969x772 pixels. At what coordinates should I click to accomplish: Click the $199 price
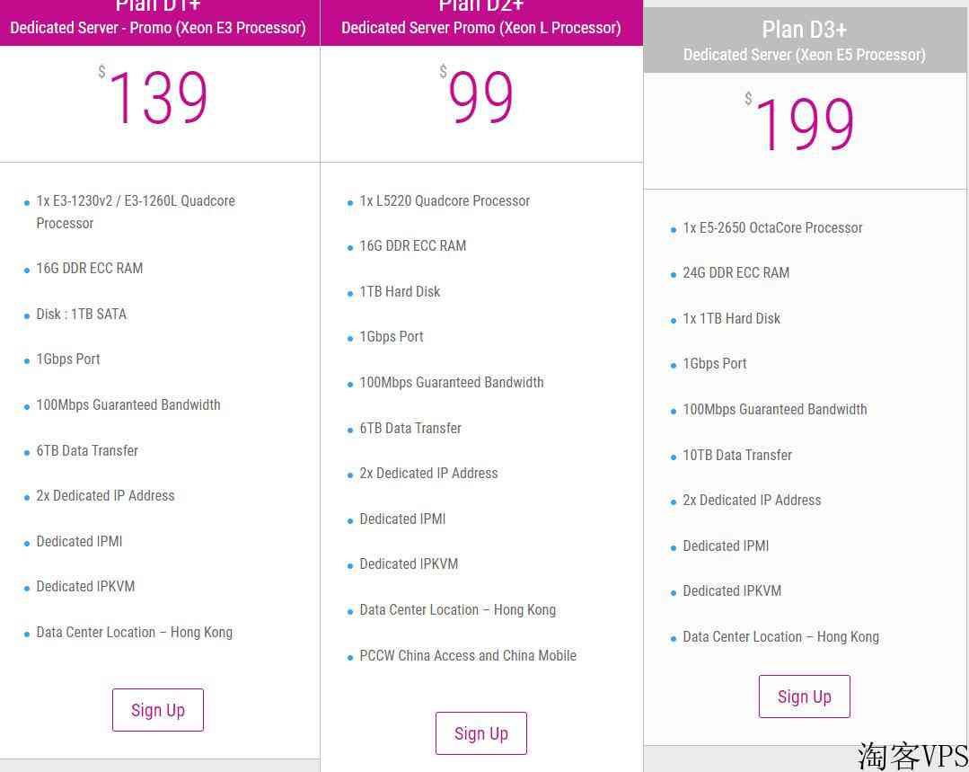[804, 125]
